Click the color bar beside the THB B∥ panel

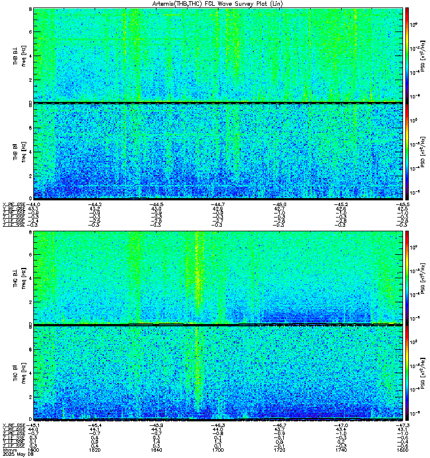(x=407, y=151)
